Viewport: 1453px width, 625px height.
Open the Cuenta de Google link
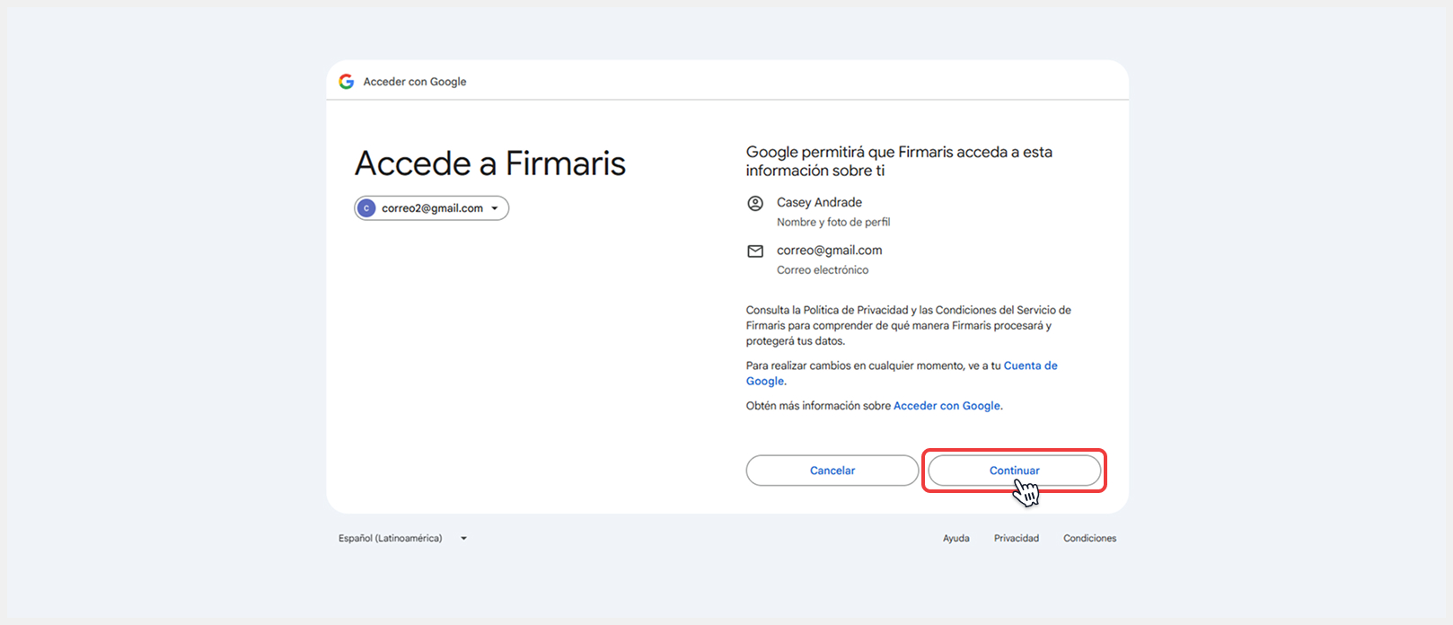pyautogui.click(x=902, y=373)
